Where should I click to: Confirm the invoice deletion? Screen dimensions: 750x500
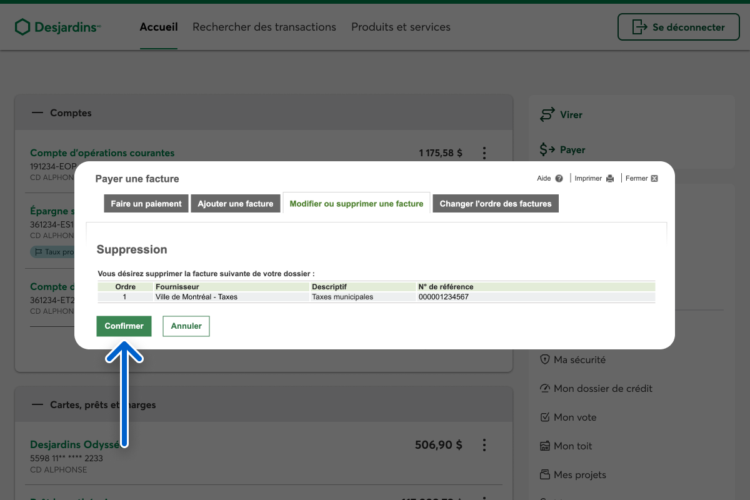124,326
